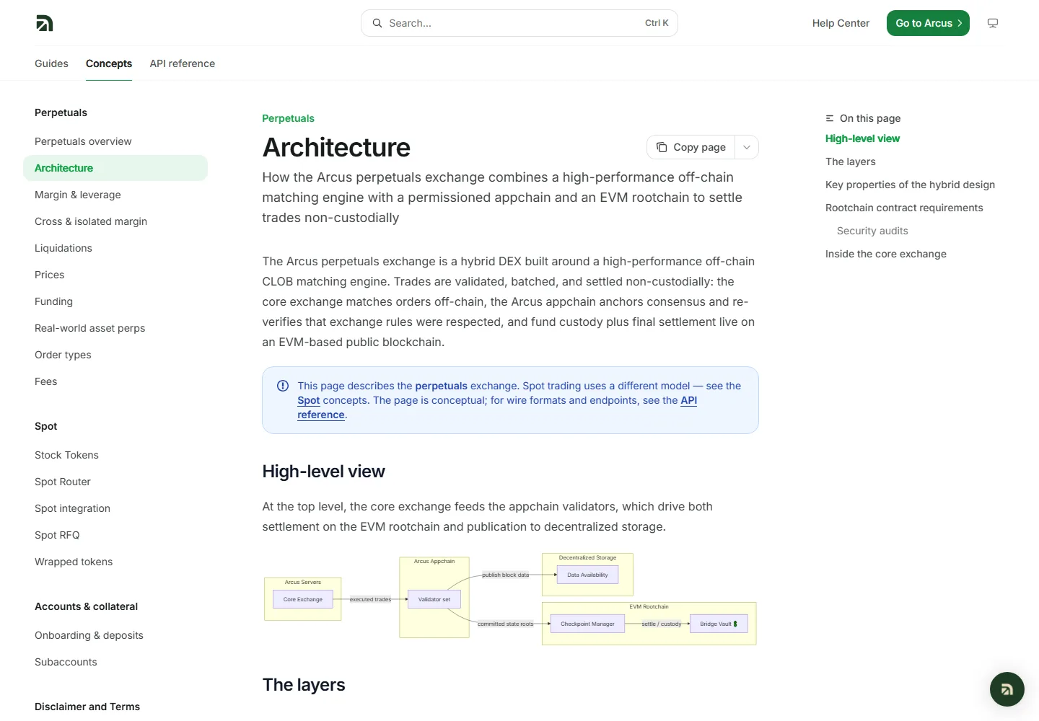Open the Liquidations page
The width and height of the screenshot is (1039, 721).
[115, 248]
